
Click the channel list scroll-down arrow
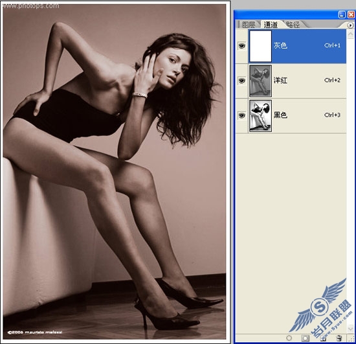tap(350, 328)
